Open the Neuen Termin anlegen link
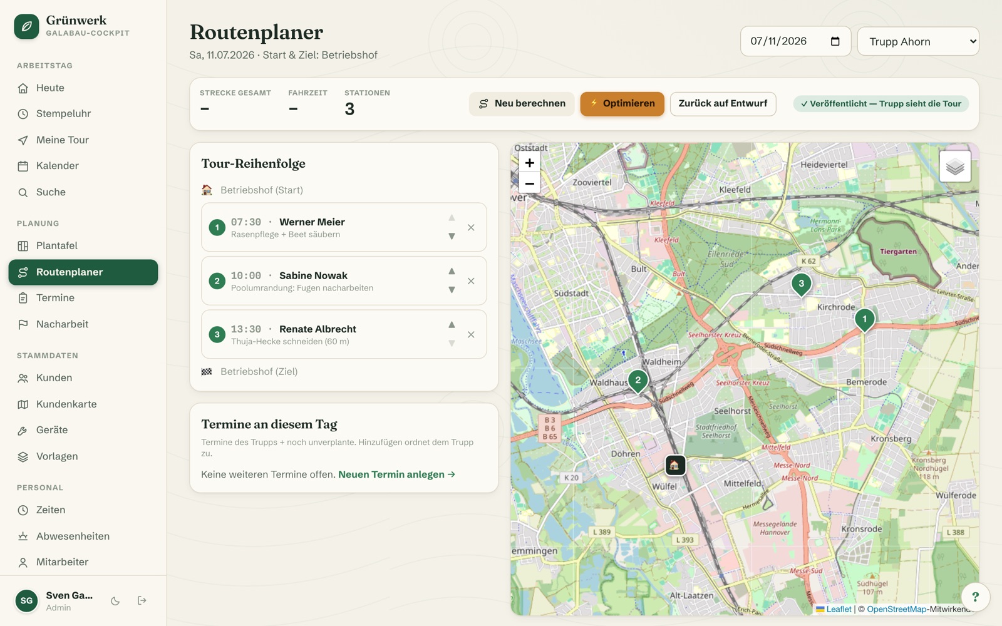This screenshot has height=626, width=1002. point(396,475)
